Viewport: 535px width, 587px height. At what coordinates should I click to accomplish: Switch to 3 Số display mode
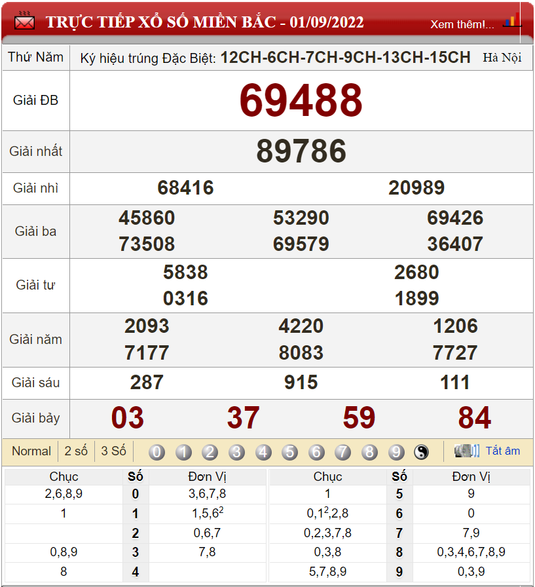(x=114, y=451)
